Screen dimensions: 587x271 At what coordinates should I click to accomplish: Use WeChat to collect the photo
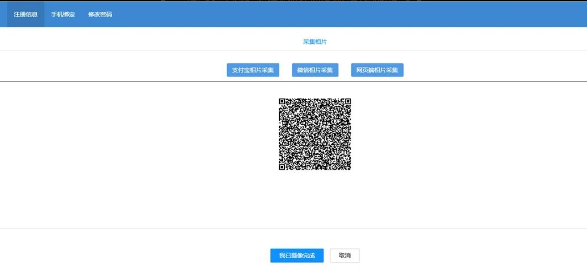pyautogui.click(x=315, y=70)
